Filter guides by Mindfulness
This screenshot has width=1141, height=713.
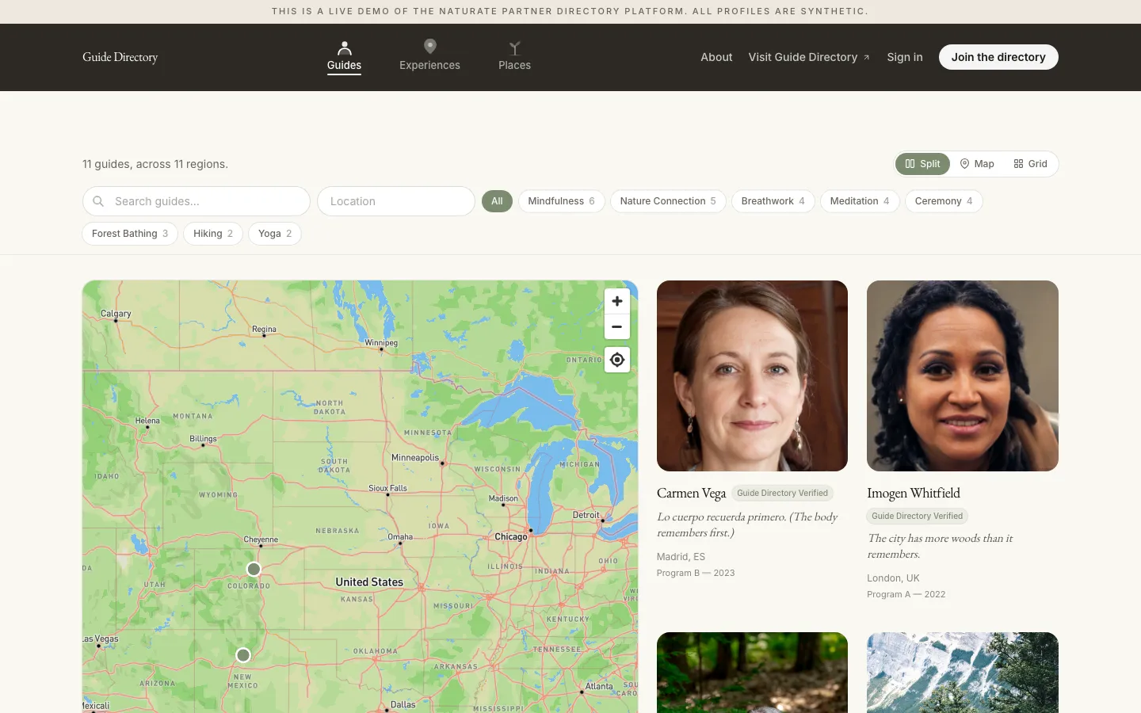[561, 201]
